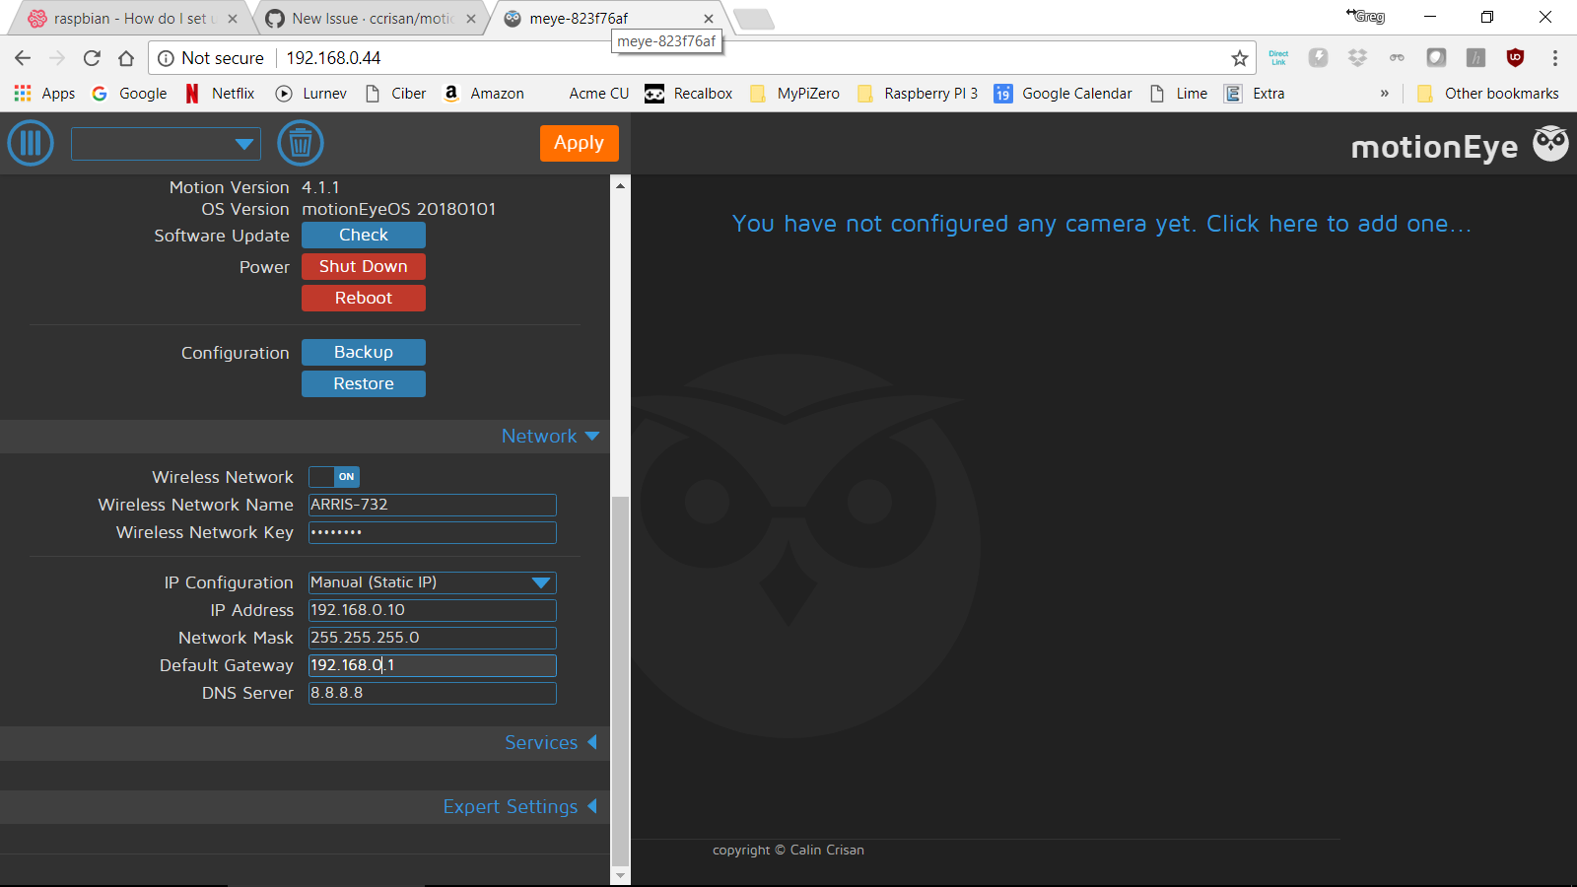Open the main menu panel icon

(x=30, y=143)
